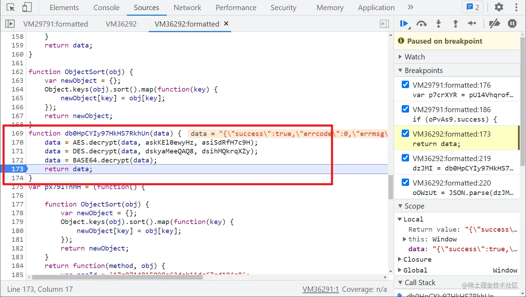Expand the Global scope

(x=400, y=270)
